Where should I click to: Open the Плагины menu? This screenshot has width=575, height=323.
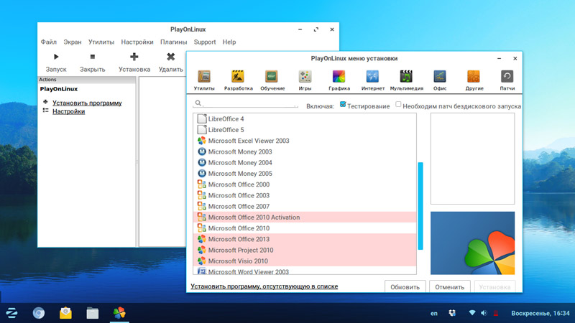point(173,42)
